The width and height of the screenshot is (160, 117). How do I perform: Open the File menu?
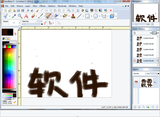pos(7,6)
